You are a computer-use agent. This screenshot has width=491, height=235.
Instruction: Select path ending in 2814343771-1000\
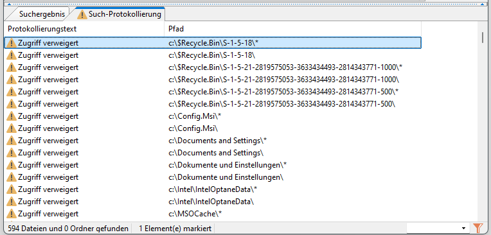(283, 80)
